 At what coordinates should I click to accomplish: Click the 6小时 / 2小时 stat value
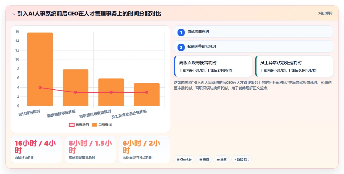(x=141, y=147)
